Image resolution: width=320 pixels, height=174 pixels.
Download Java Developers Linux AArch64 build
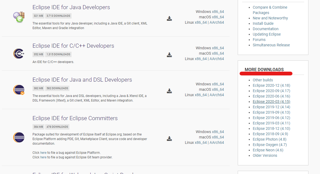[217, 23]
